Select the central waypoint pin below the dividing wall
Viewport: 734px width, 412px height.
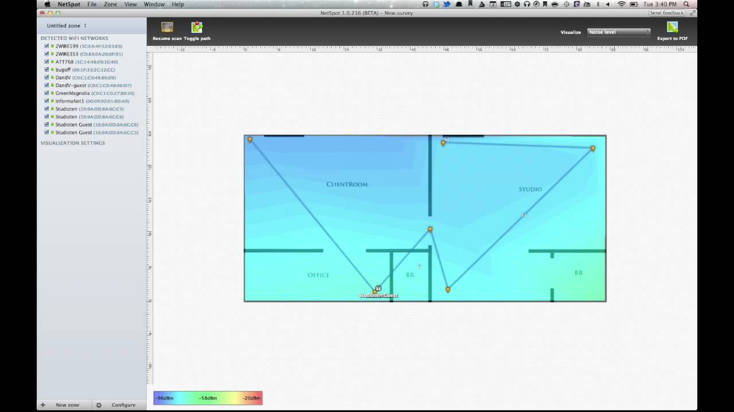tap(430, 229)
